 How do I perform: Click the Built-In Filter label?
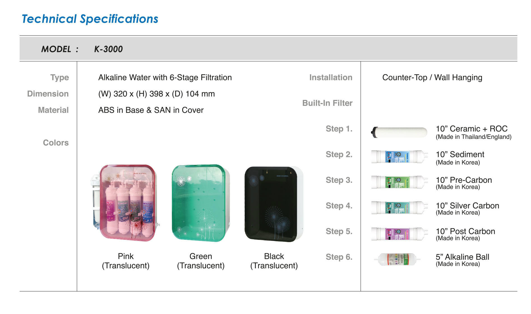click(327, 103)
